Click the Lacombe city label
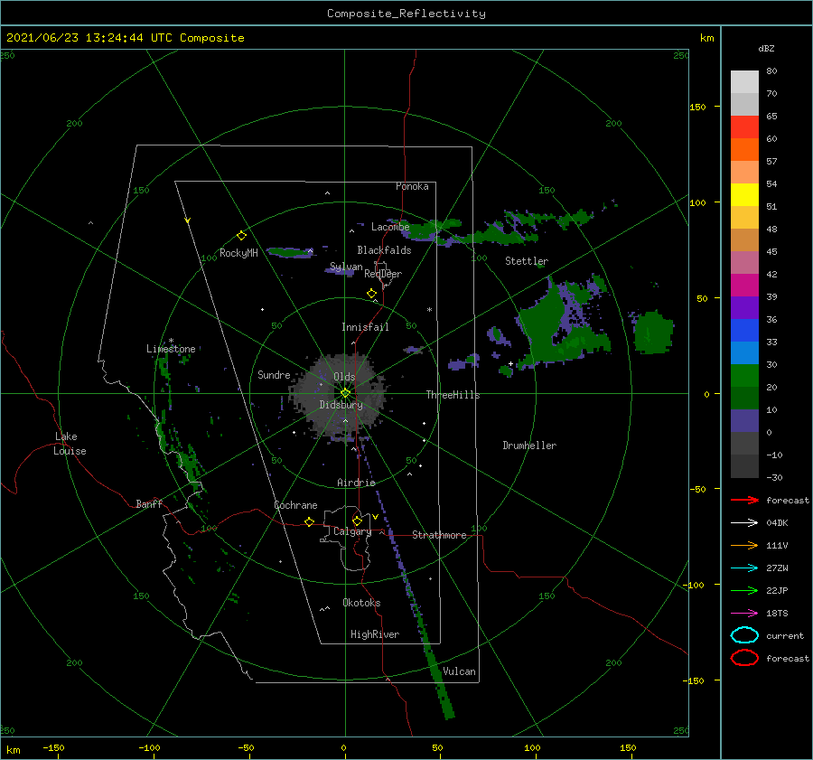813x760 pixels. [390, 227]
